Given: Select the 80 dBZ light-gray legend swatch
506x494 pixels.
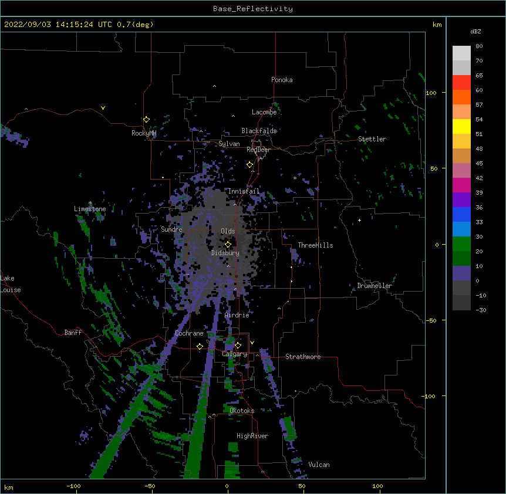Looking at the screenshot, I should pos(461,53).
